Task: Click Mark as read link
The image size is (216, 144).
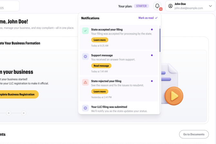Action: click(148, 18)
